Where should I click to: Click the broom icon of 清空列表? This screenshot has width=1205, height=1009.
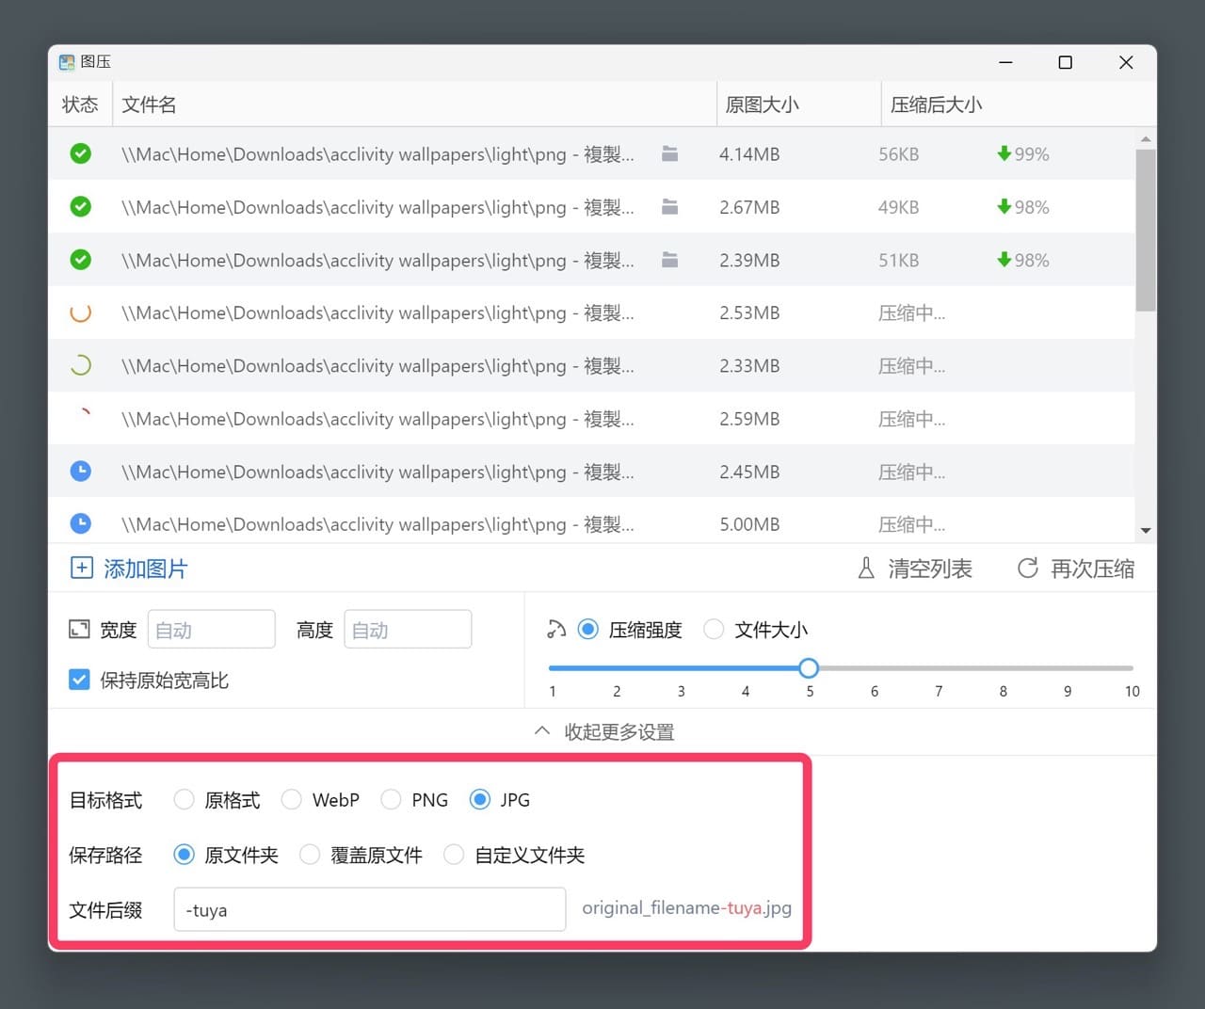(866, 568)
